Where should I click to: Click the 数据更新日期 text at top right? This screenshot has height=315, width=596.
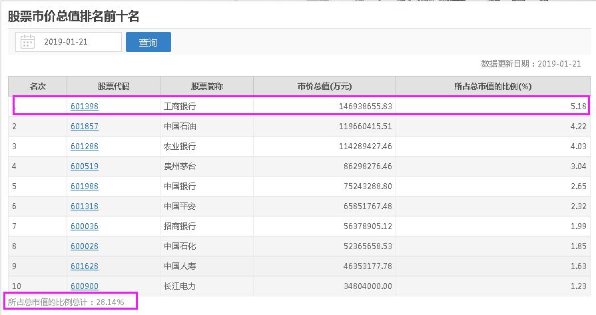coord(531,64)
